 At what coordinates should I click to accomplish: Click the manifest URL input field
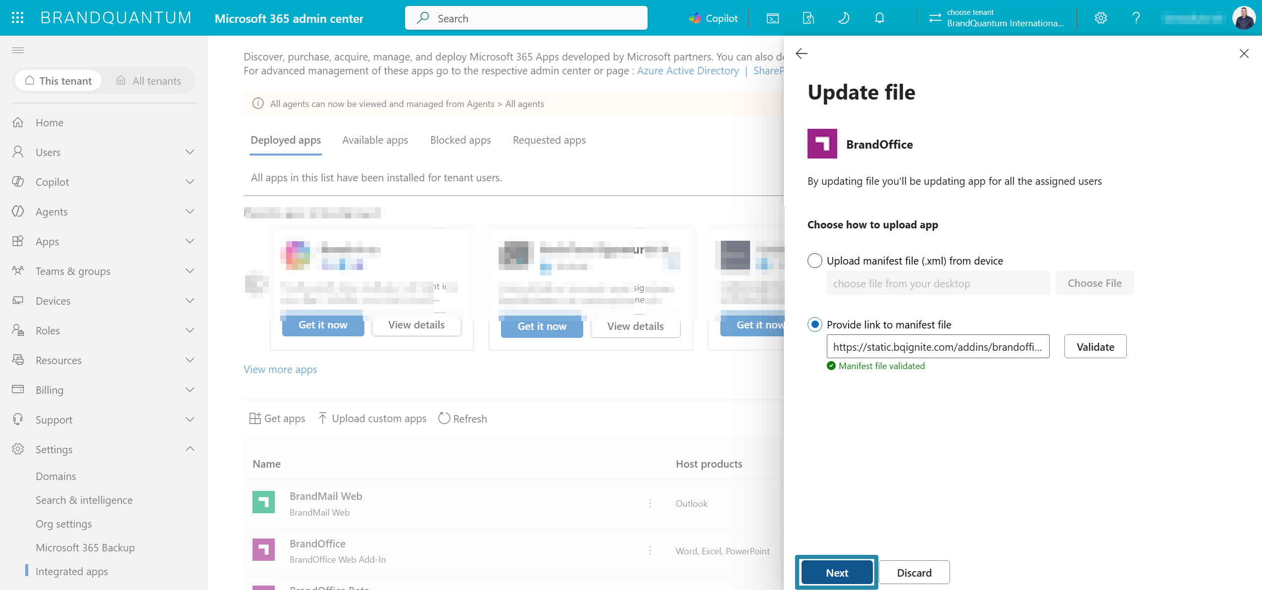click(938, 347)
